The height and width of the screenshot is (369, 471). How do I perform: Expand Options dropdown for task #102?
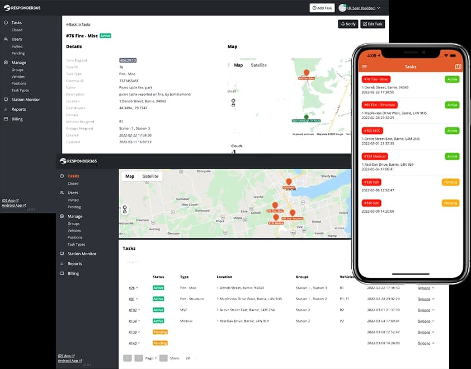click(426, 310)
